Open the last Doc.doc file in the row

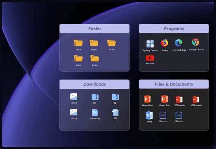tap(179, 115)
